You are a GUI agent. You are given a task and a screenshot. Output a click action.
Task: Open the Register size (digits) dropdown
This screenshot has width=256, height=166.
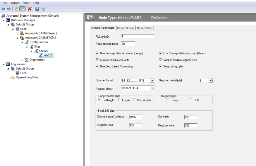pos(211,80)
